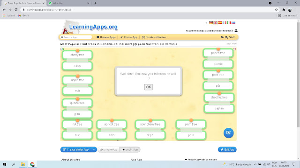Screen dimensions: 300x168
Task: Expand the language list arrow beside flags
Action: [x=206, y=23]
